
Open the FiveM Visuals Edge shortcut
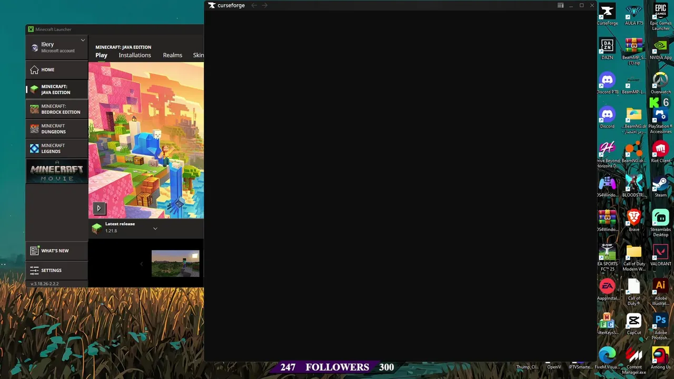point(607,358)
